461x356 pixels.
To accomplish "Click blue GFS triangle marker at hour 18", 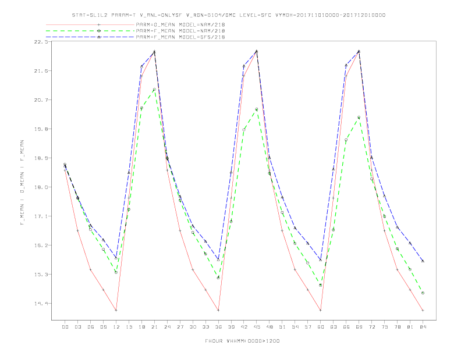I will 141,66.
